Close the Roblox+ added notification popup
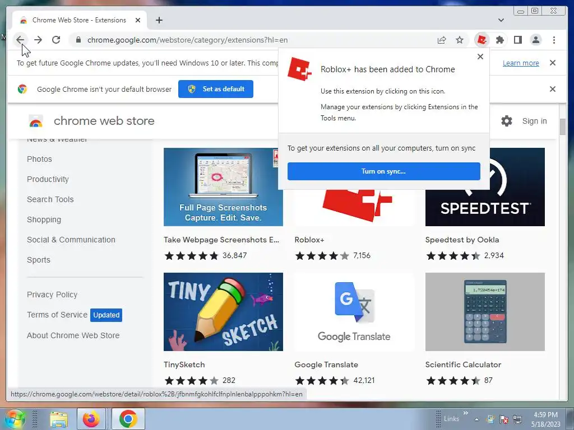This screenshot has height=430, width=574. point(480,57)
